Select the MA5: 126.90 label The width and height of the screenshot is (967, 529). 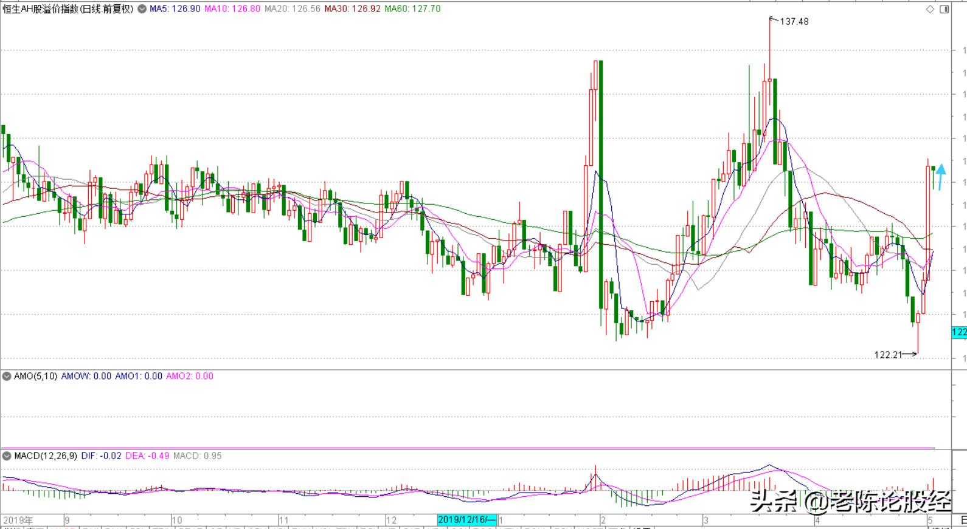(x=175, y=9)
